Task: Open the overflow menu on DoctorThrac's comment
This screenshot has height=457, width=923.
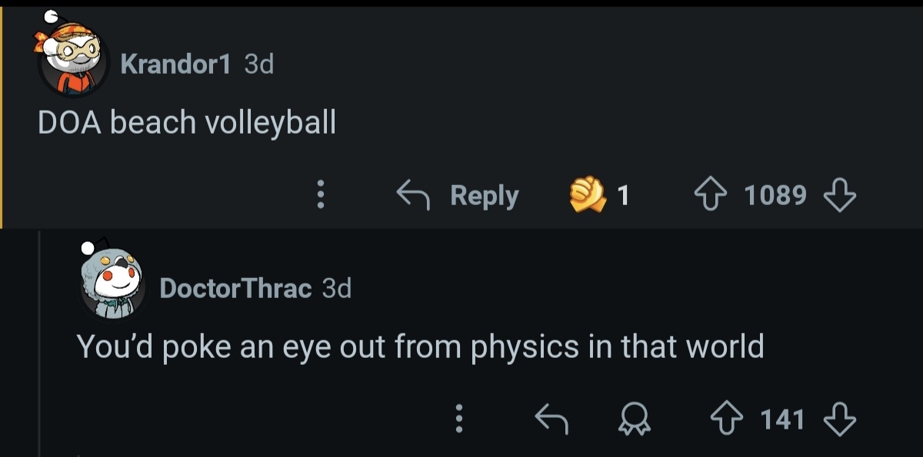Action: (458, 419)
